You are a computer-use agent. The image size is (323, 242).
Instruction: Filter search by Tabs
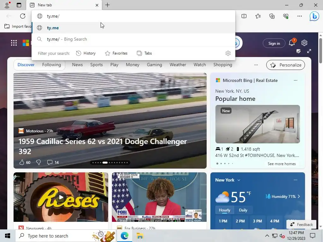pyautogui.click(x=144, y=53)
